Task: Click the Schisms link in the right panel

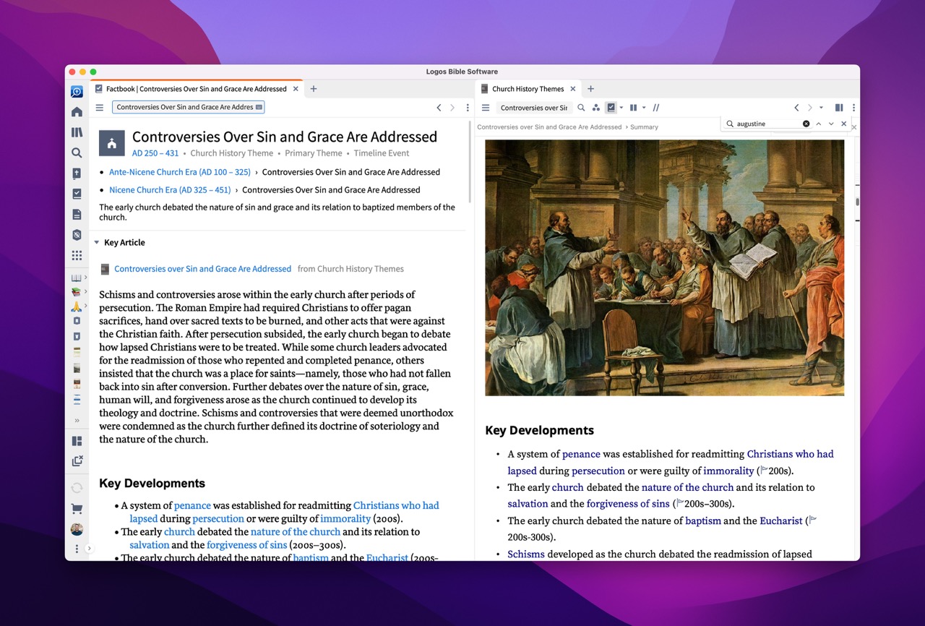Action: pos(526,554)
